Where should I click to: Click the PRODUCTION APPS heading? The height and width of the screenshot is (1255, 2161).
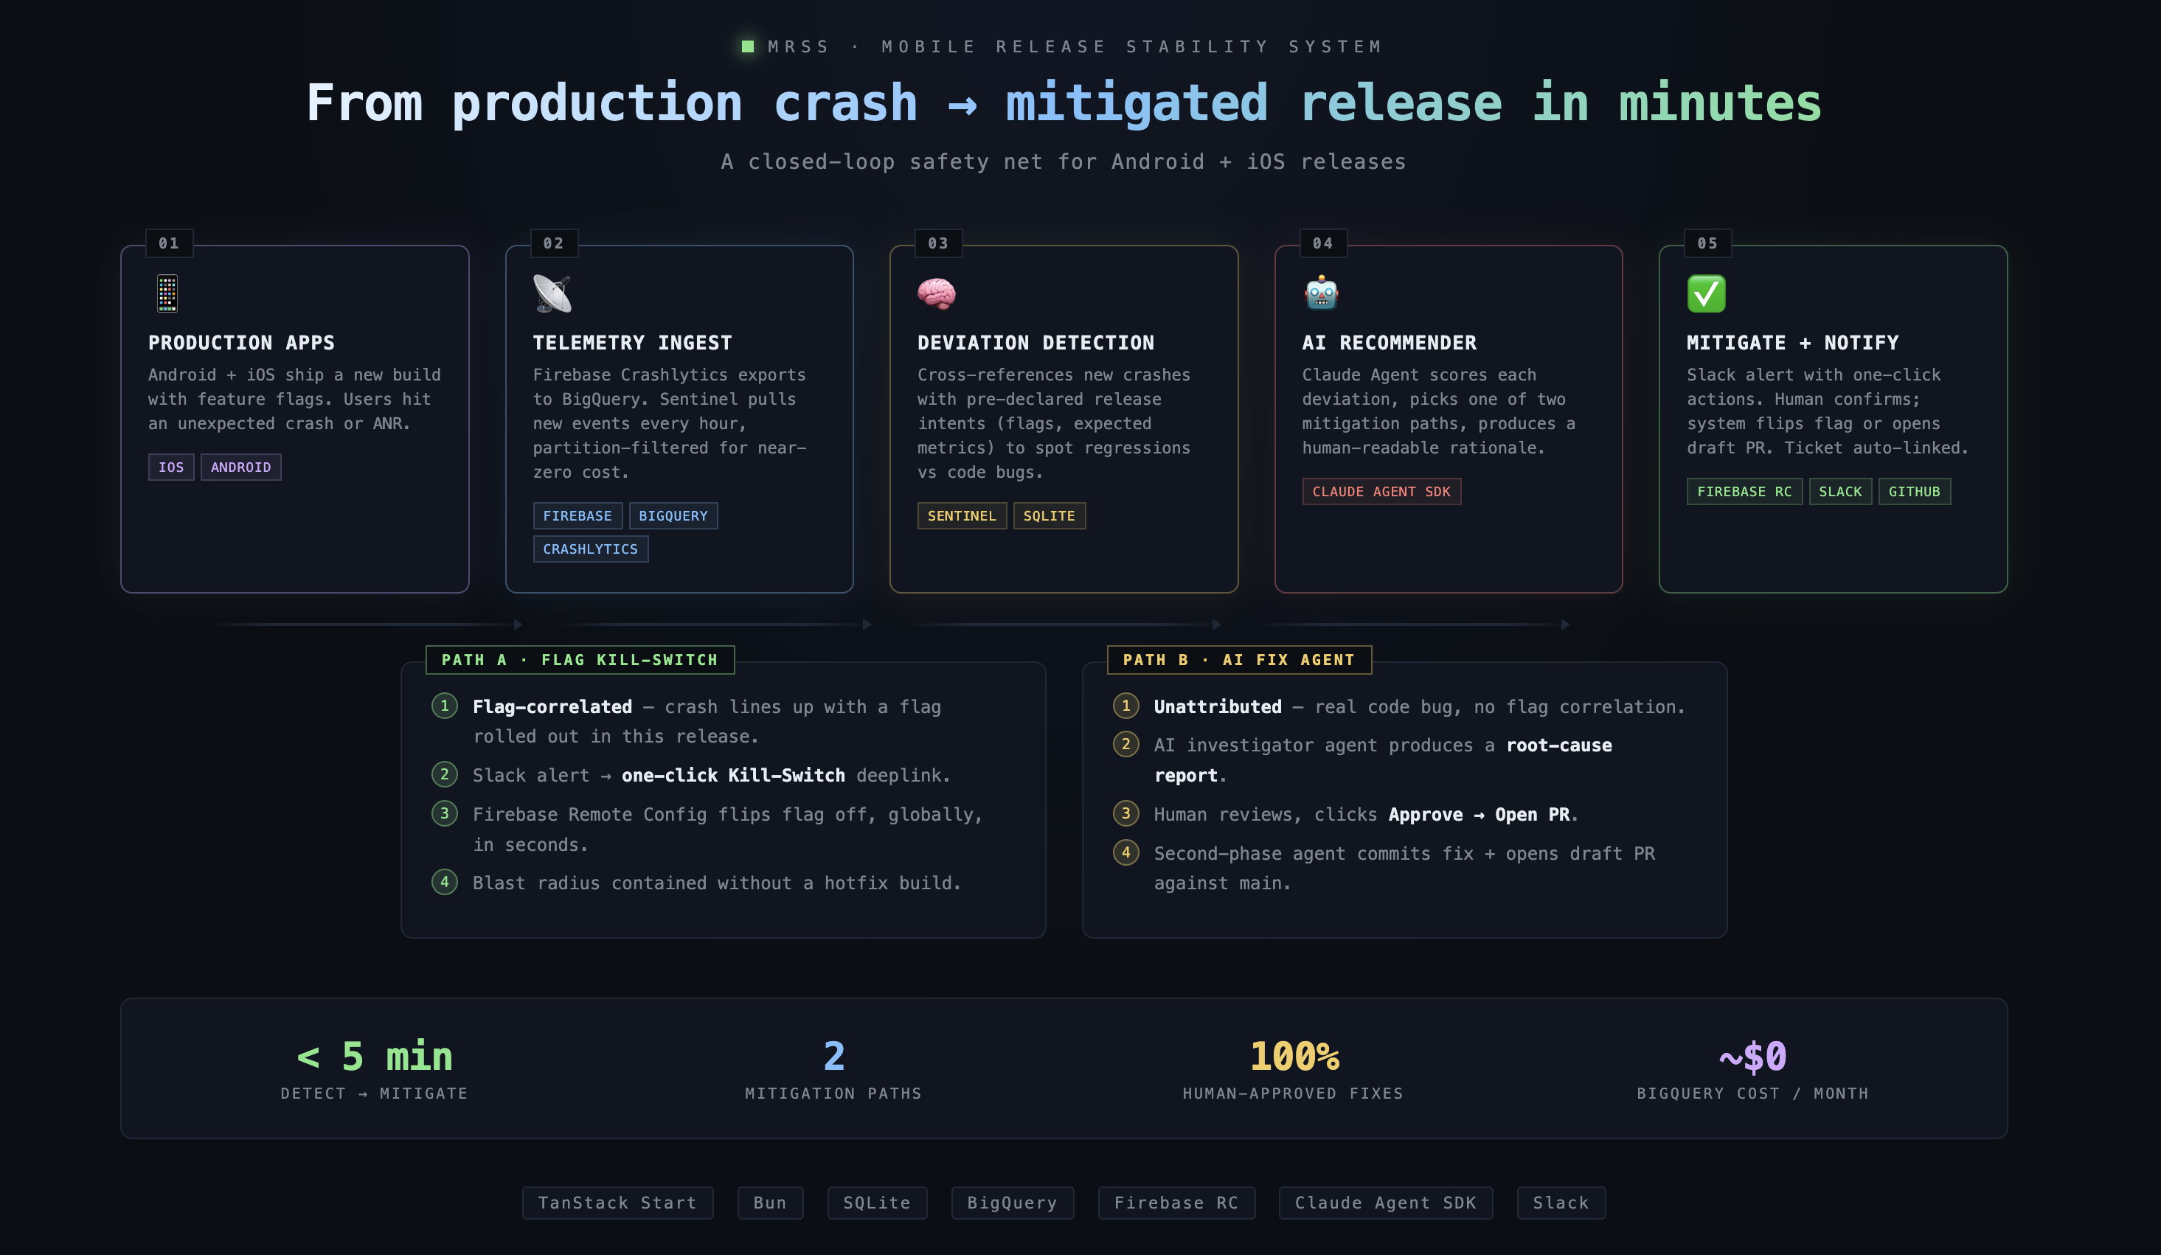(242, 343)
